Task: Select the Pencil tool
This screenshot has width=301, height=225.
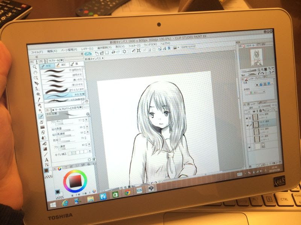Action: 40,111
